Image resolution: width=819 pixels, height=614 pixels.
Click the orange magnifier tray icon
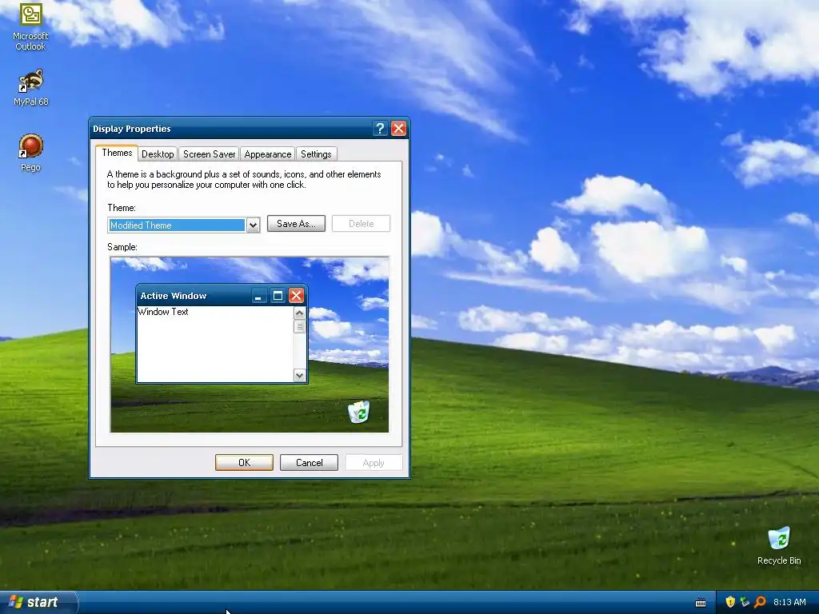(760, 602)
